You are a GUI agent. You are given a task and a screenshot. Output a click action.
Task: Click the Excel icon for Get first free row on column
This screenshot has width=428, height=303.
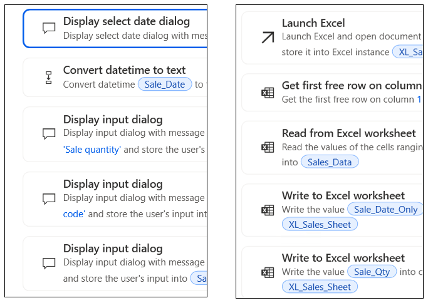point(268,93)
